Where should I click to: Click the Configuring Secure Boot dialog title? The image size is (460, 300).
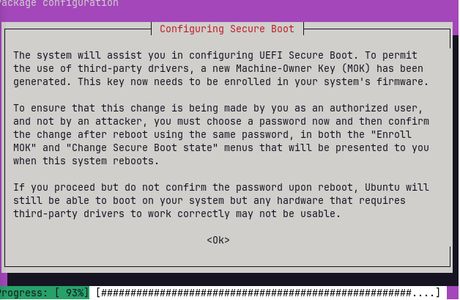point(227,29)
